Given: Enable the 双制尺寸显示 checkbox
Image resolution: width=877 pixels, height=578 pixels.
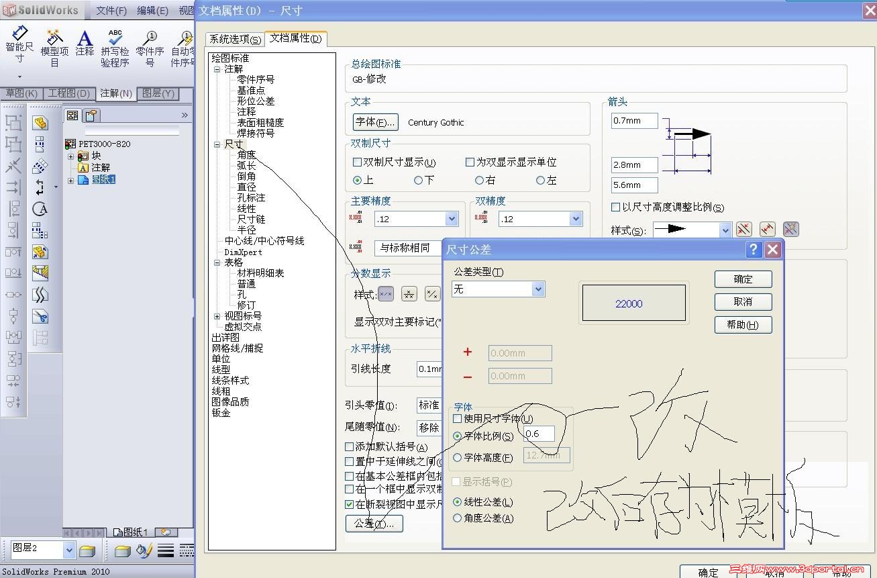Looking at the screenshot, I should [356, 162].
